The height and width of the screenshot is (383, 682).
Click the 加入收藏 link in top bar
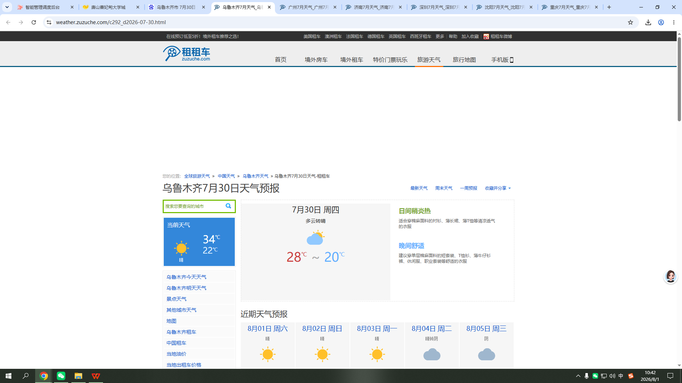[x=470, y=37]
